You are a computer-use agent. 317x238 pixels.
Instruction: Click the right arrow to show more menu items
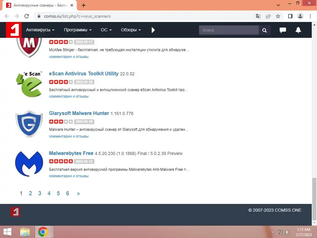pyautogui.click(x=153, y=30)
